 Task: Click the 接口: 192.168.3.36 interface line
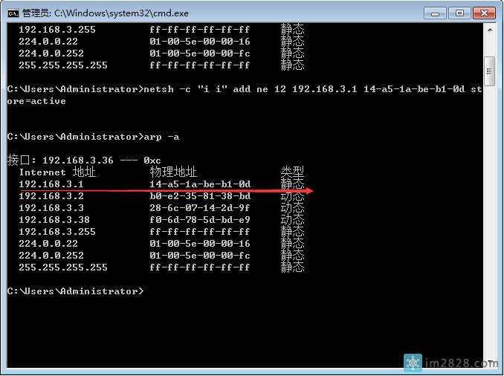pyautogui.click(x=84, y=161)
